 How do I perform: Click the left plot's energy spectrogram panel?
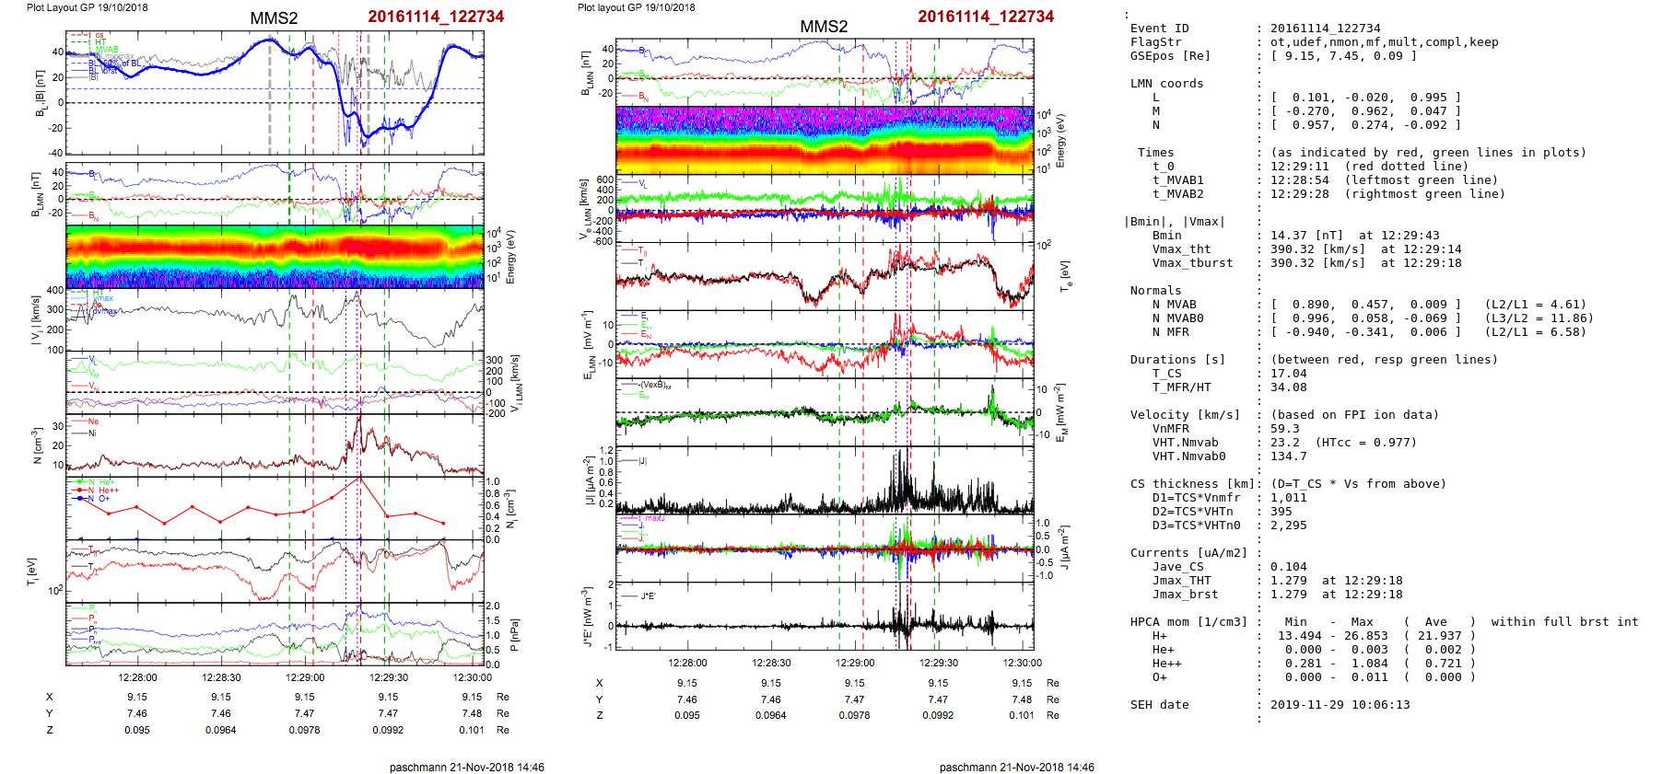pos(275,257)
